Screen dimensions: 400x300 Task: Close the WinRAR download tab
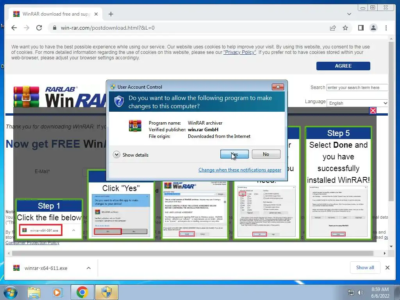pos(96,14)
